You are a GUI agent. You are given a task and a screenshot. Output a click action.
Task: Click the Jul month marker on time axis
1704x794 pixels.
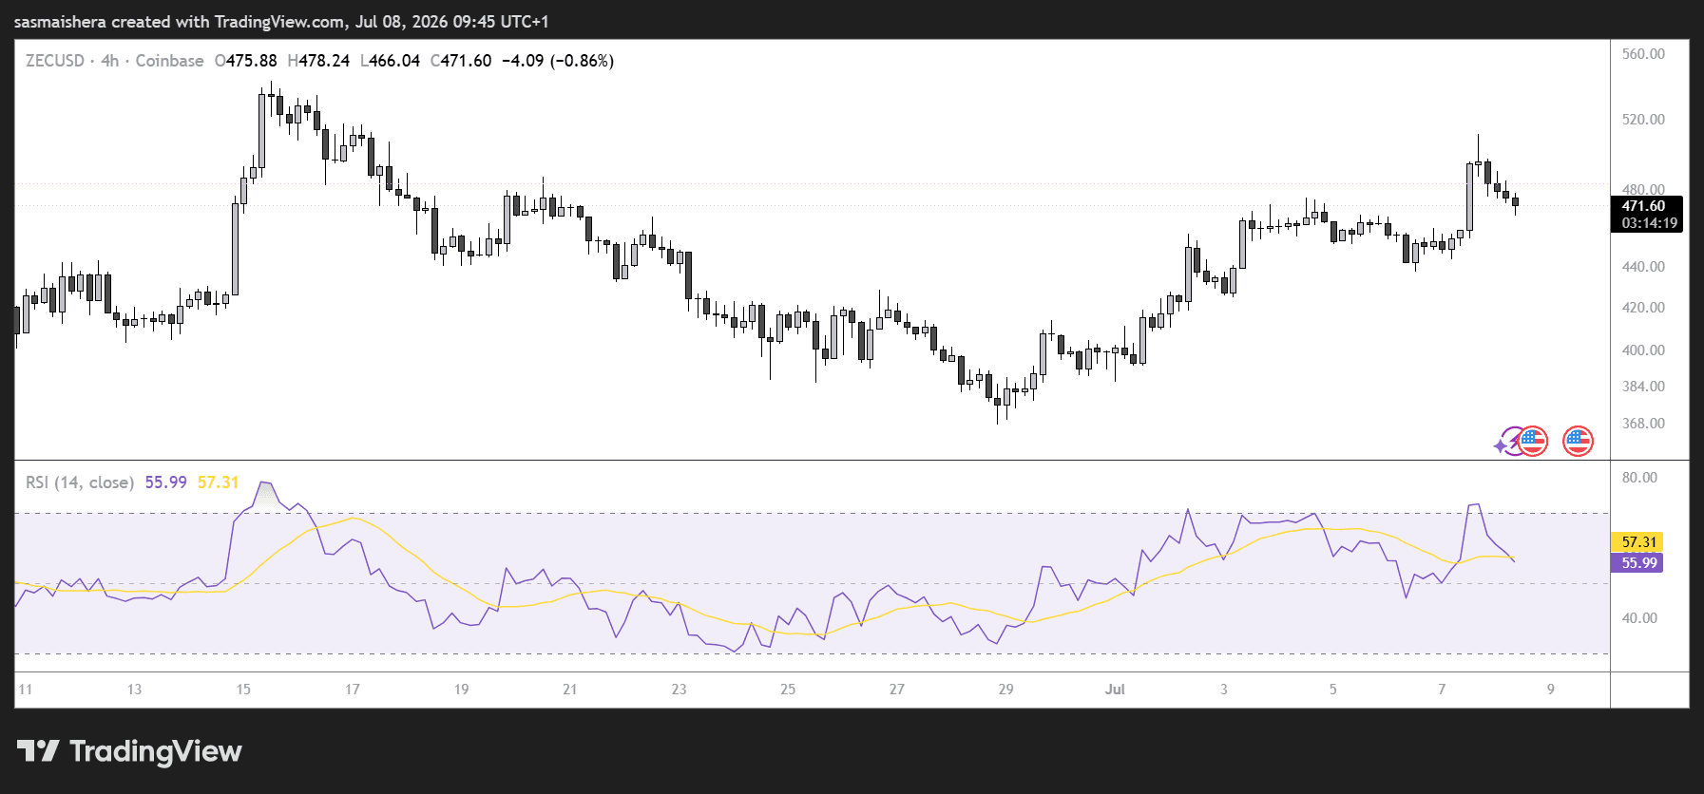tap(1115, 690)
